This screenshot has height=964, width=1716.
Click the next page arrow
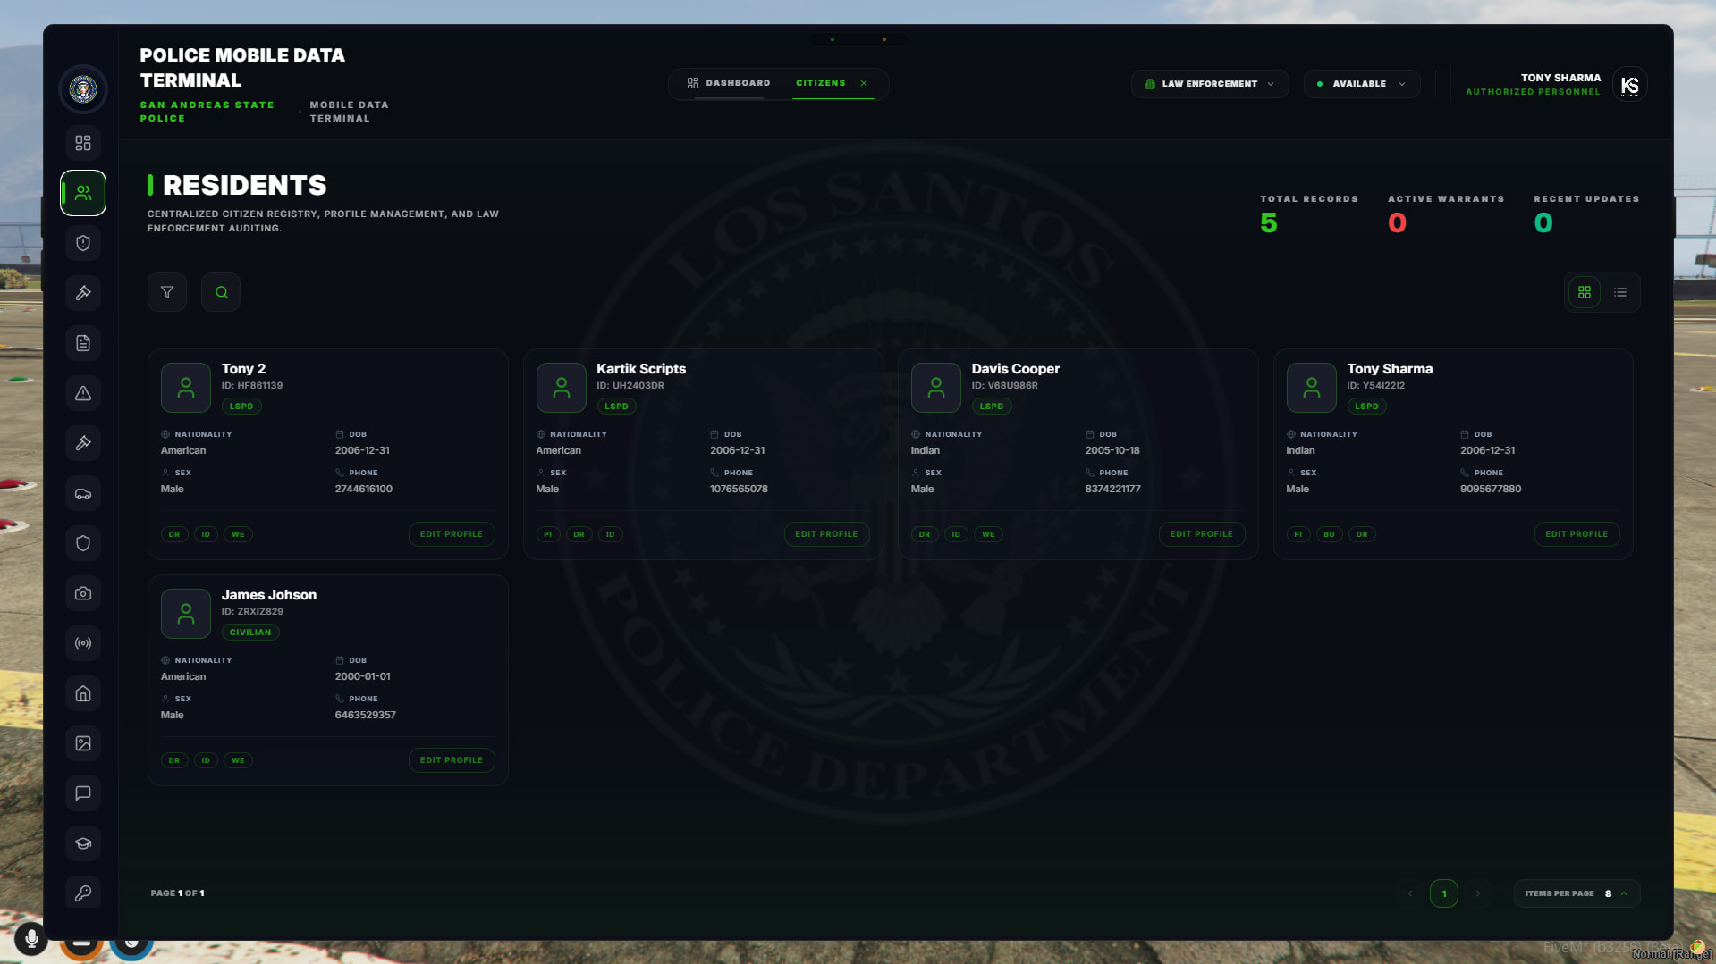tap(1478, 893)
